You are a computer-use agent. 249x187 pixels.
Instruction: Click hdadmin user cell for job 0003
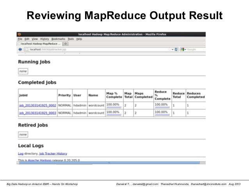pos(80,113)
